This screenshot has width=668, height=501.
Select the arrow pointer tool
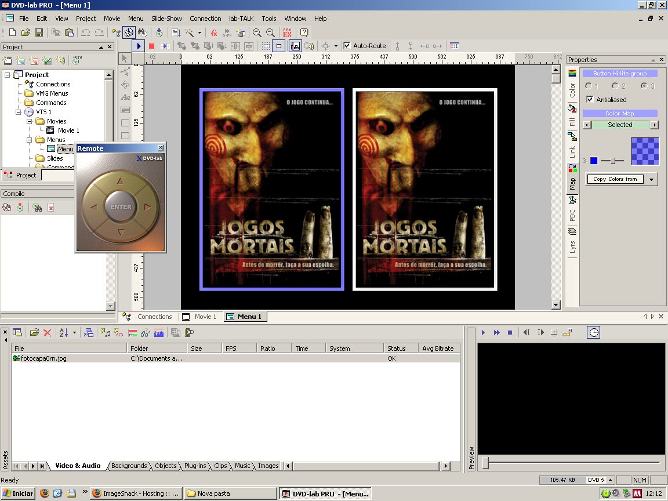coord(125,59)
